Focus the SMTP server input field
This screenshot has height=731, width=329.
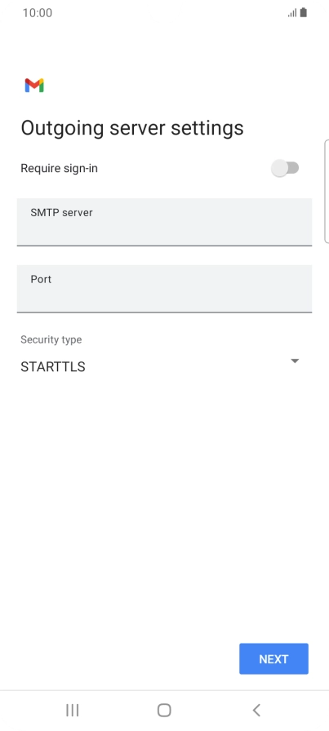tap(164, 222)
